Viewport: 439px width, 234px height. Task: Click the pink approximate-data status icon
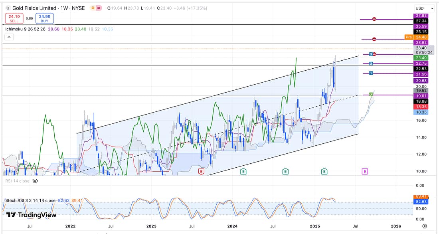point(99,8)
